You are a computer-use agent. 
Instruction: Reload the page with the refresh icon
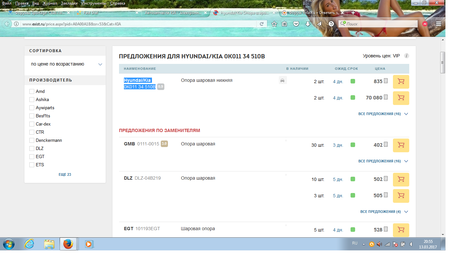(262, 24)
